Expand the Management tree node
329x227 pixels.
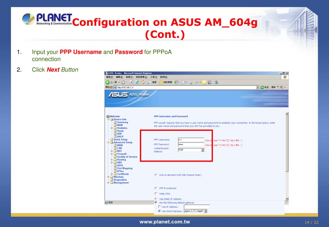[x=108, y=183]
